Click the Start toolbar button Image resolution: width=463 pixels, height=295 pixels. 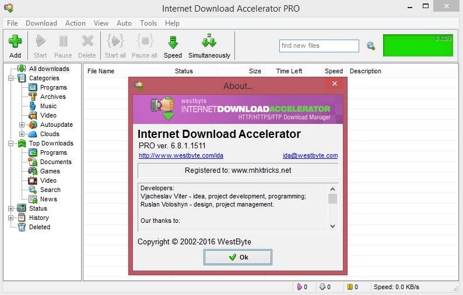[40, 47]
